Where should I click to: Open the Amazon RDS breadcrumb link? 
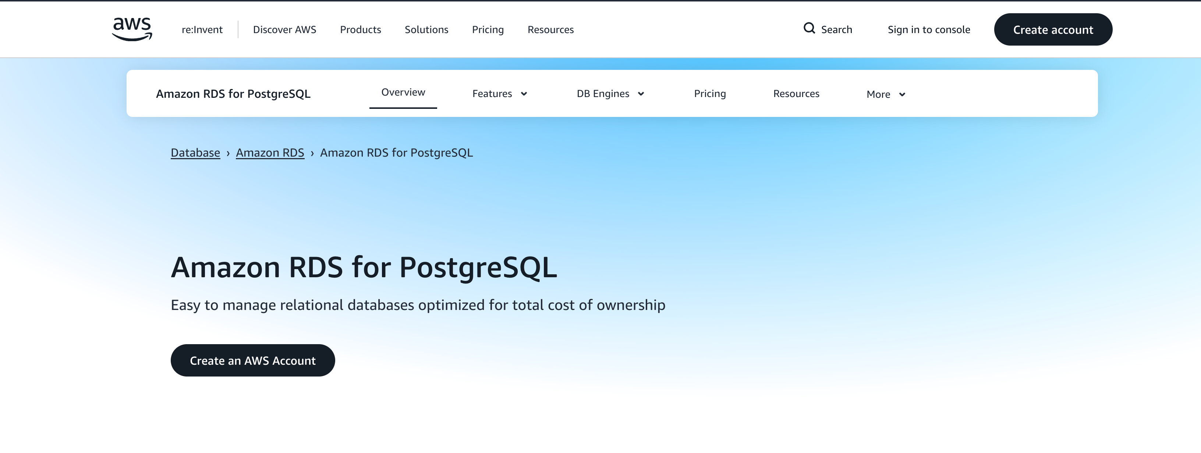(x=270, y=152)
